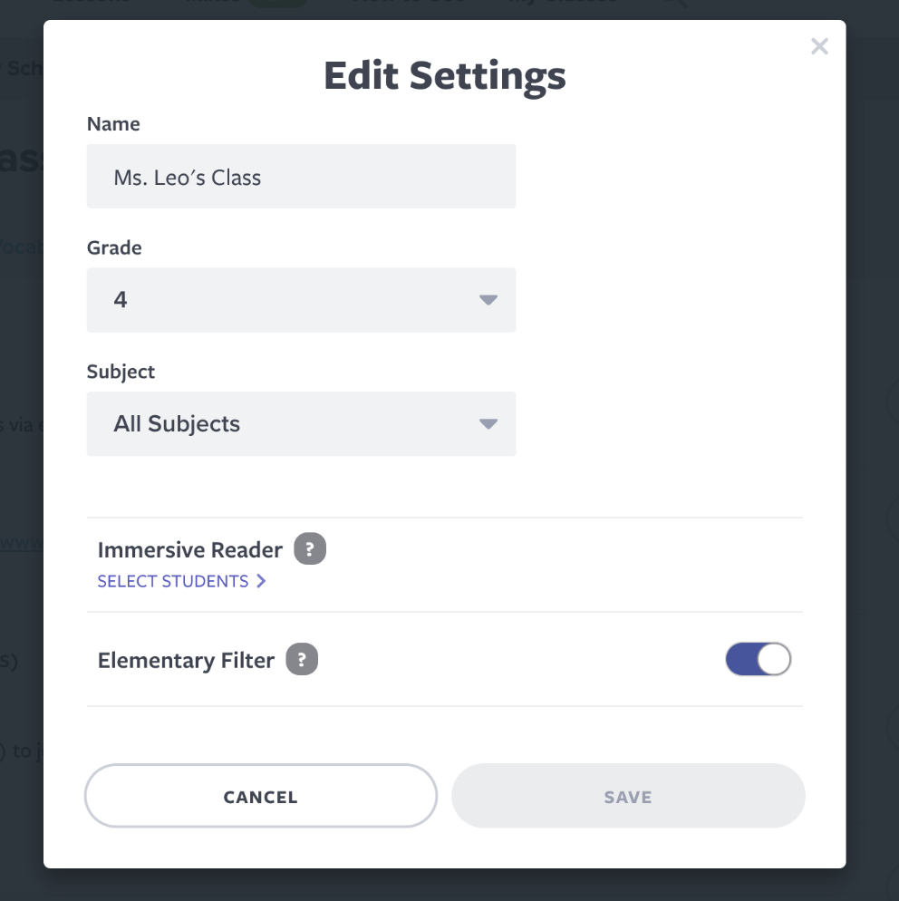Click the Grade dropdown arrow

(x=488, y=300)
